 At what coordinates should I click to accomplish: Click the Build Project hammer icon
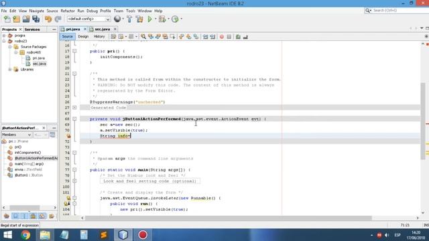point(129,19)
